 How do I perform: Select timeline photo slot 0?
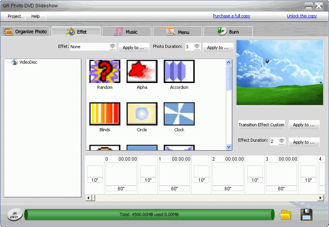coord(121,174)
